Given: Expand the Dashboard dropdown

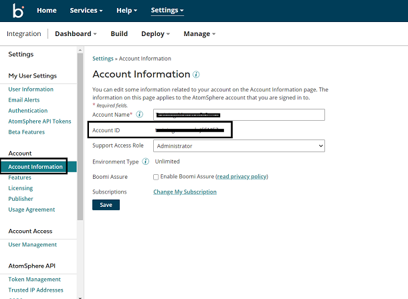Looking at the screenshot, I should tap(76, 33).
